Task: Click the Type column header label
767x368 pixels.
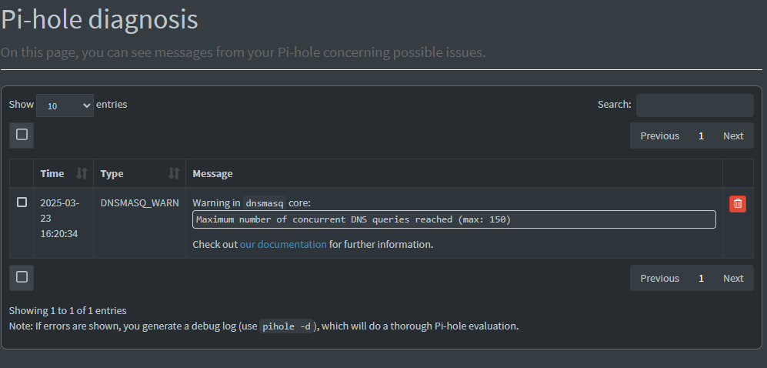Action: (112, 173)
